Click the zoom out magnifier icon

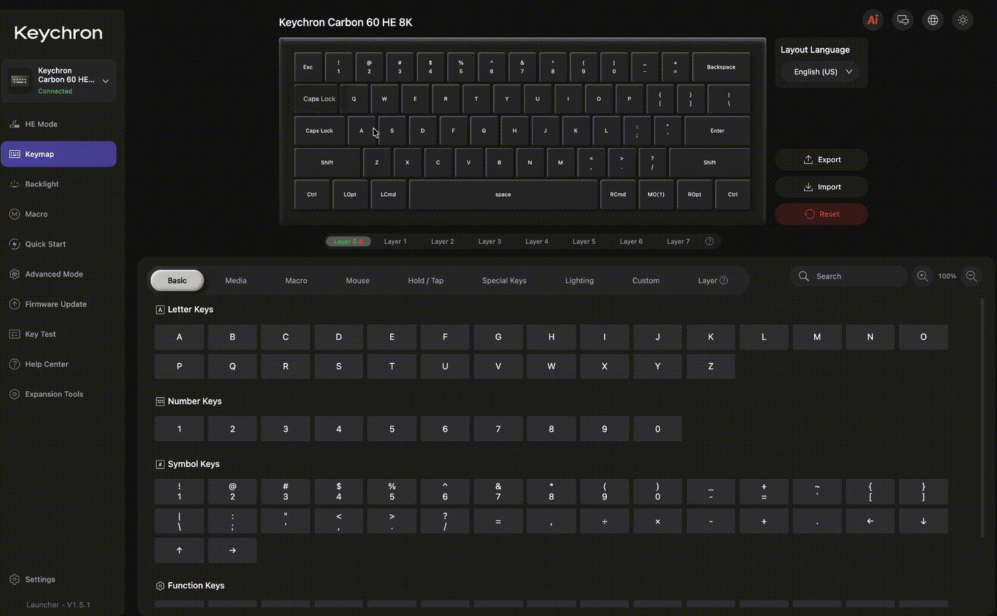(971, 276)
